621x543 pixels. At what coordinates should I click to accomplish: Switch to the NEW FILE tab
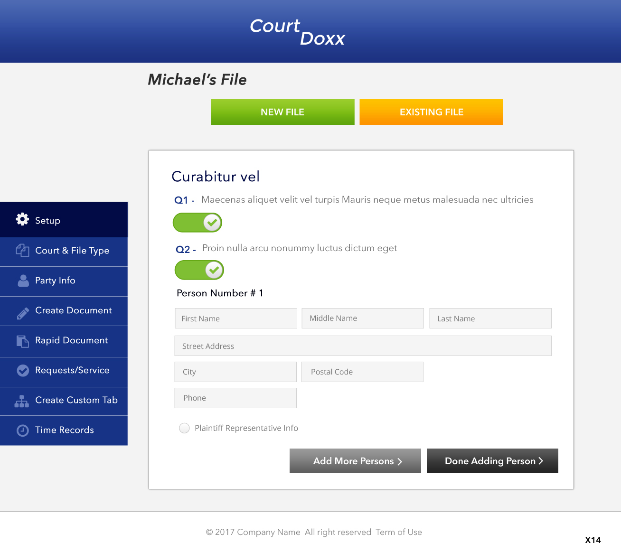[282, 112]
